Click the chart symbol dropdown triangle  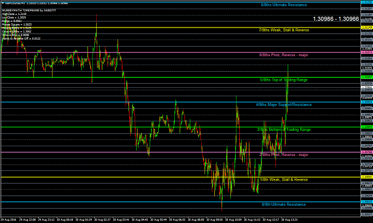3,3
